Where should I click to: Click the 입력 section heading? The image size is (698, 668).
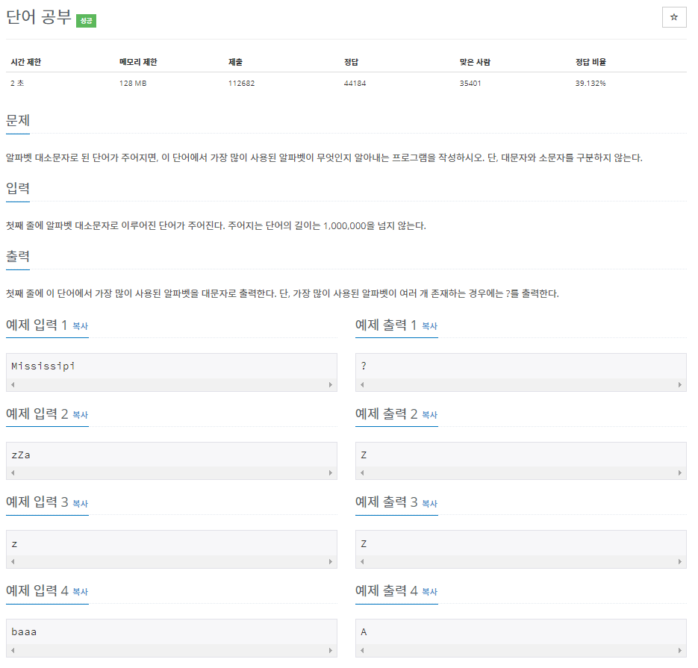click(18, 188)
